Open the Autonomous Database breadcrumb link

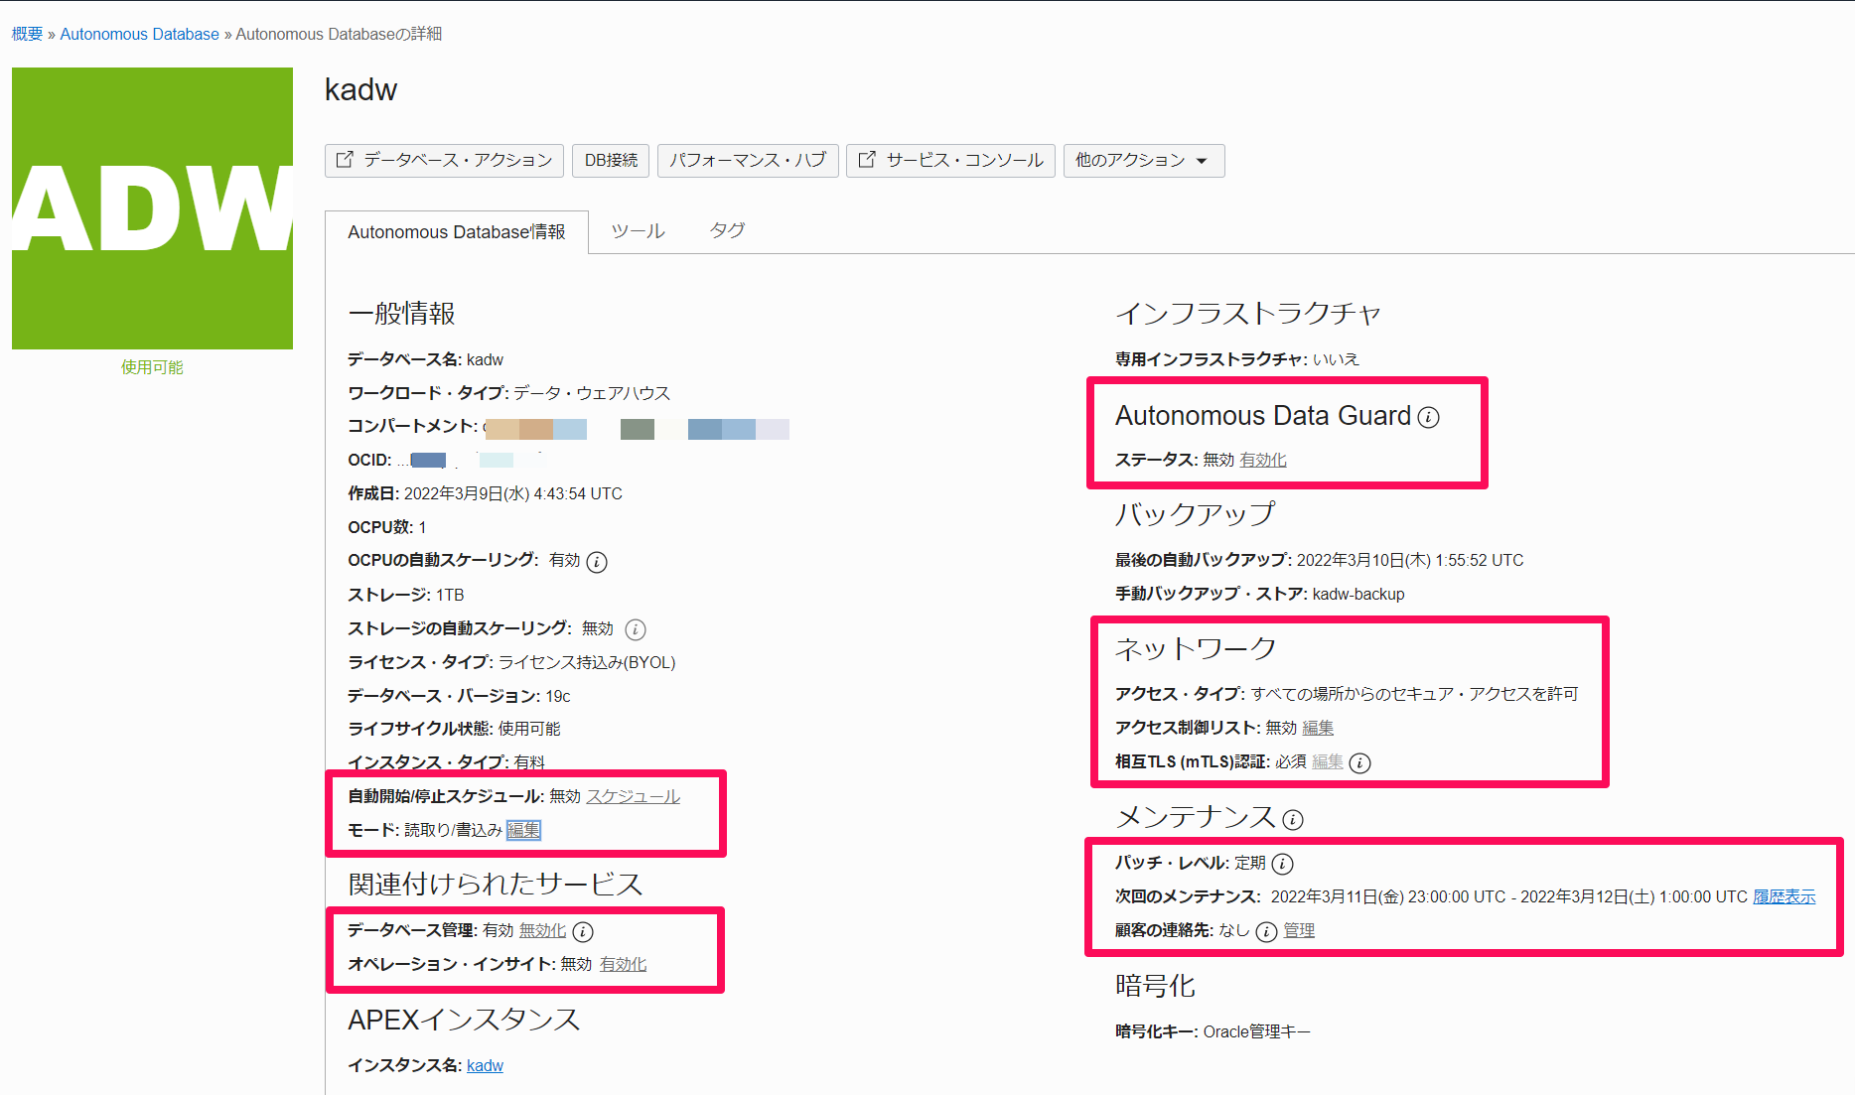[x=139, y=34]
